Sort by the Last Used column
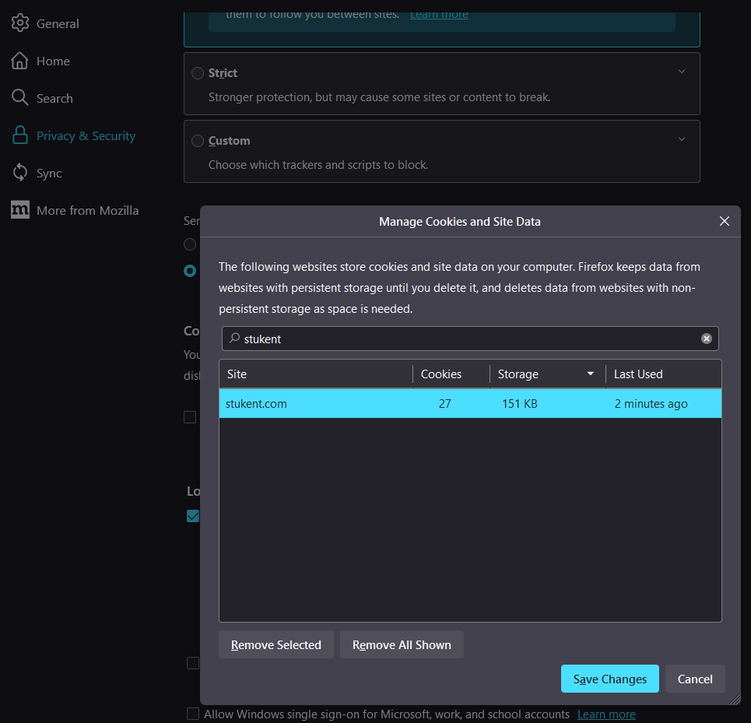The image size is (751, 723). pyautogui.click(x=663, y=374)
